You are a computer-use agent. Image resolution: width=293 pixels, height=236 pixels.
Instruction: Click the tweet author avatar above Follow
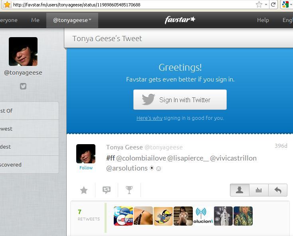point(86,154)
